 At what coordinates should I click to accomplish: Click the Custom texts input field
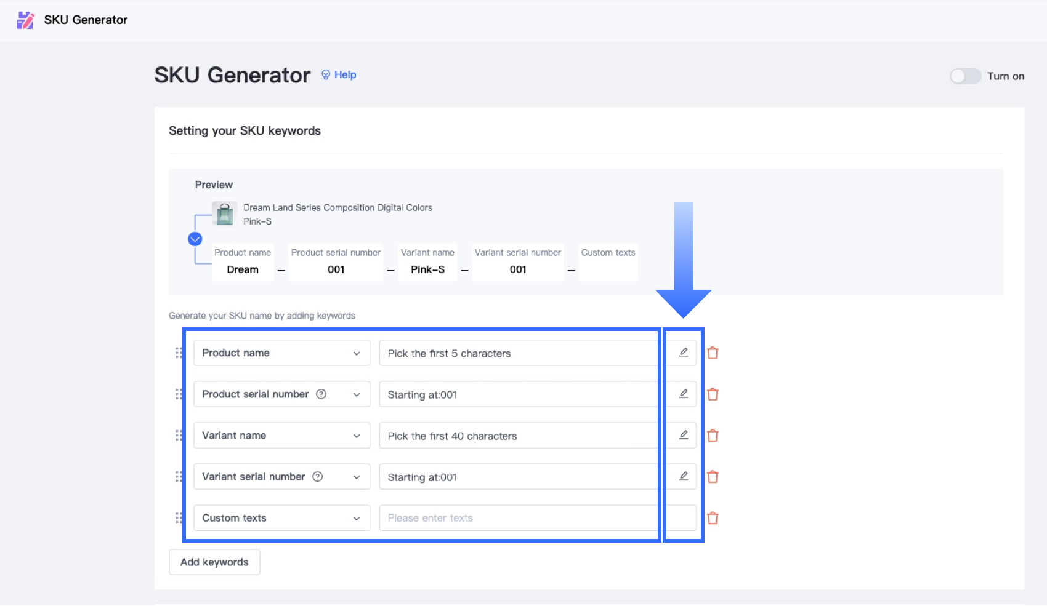517,518
